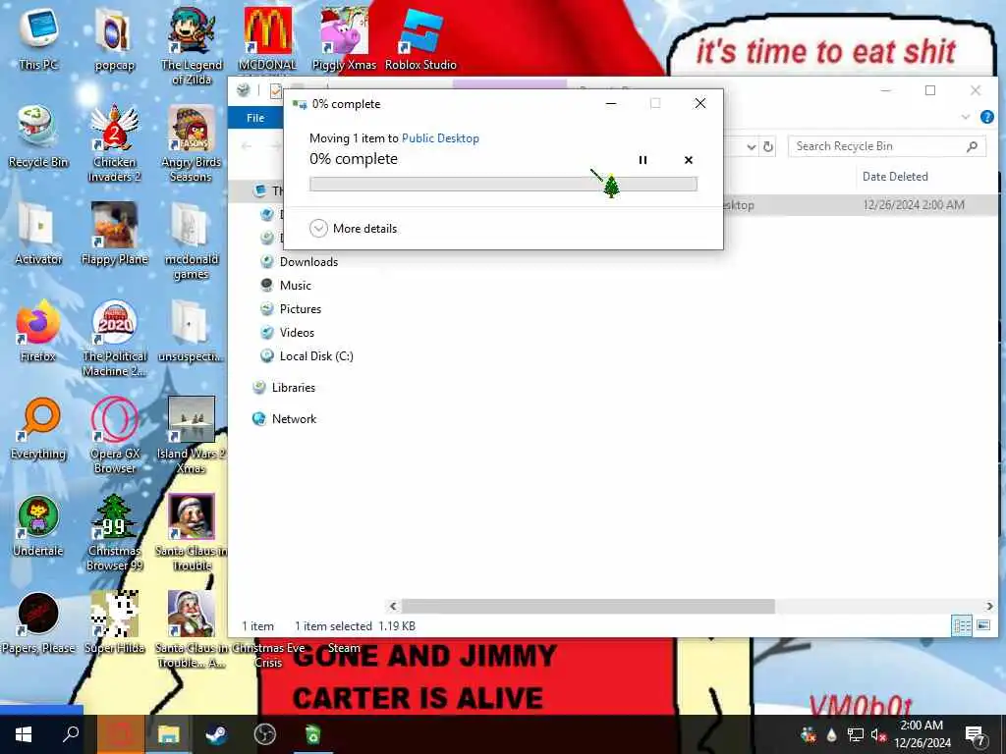This screenshot has height=754, width=1006.
Task: Select Music in navigation pane
Action: [295, 286]
